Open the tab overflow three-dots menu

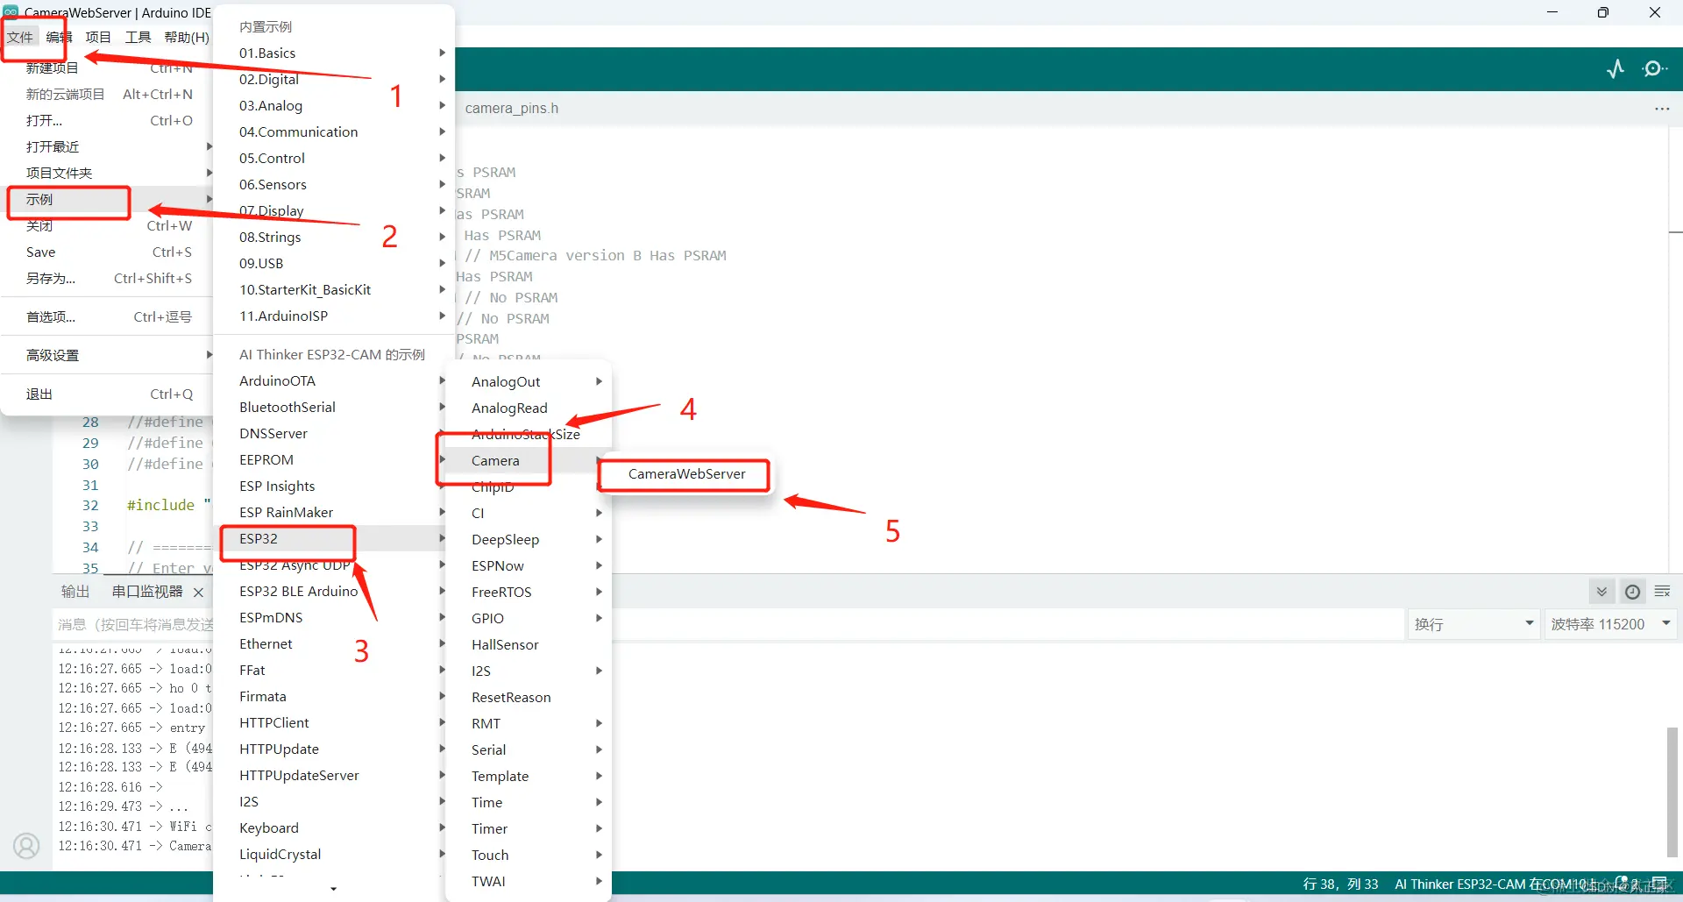[1662, 109]
